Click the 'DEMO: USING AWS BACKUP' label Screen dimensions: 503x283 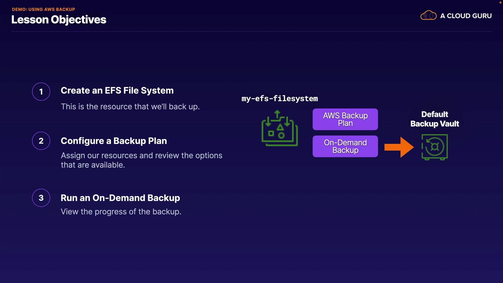click(43, 9)
